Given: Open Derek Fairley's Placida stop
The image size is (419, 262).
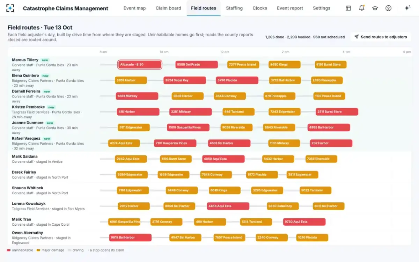Looking at the screenshot, I should pyautogui.click(x=262, y=175).
